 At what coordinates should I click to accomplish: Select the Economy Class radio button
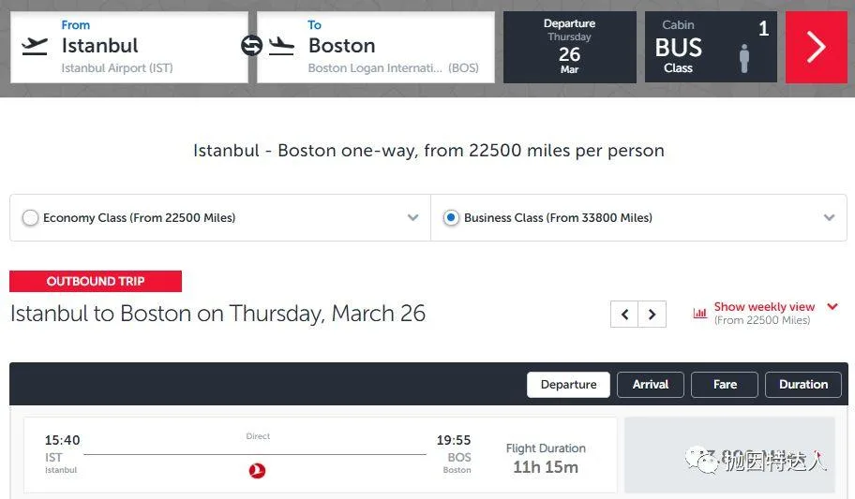pos(31,218)
